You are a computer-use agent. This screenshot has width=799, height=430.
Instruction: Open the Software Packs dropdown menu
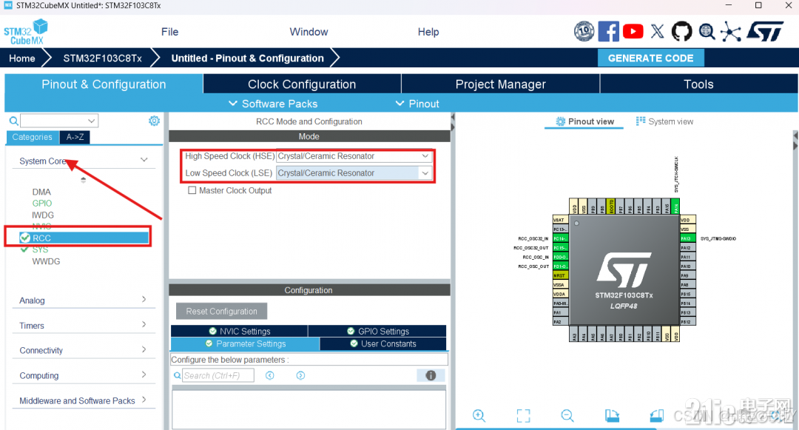pyautogui.click(x=273, y=104)
